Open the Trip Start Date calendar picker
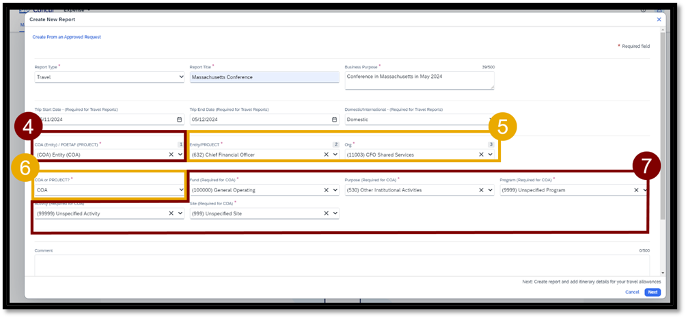 179,119
